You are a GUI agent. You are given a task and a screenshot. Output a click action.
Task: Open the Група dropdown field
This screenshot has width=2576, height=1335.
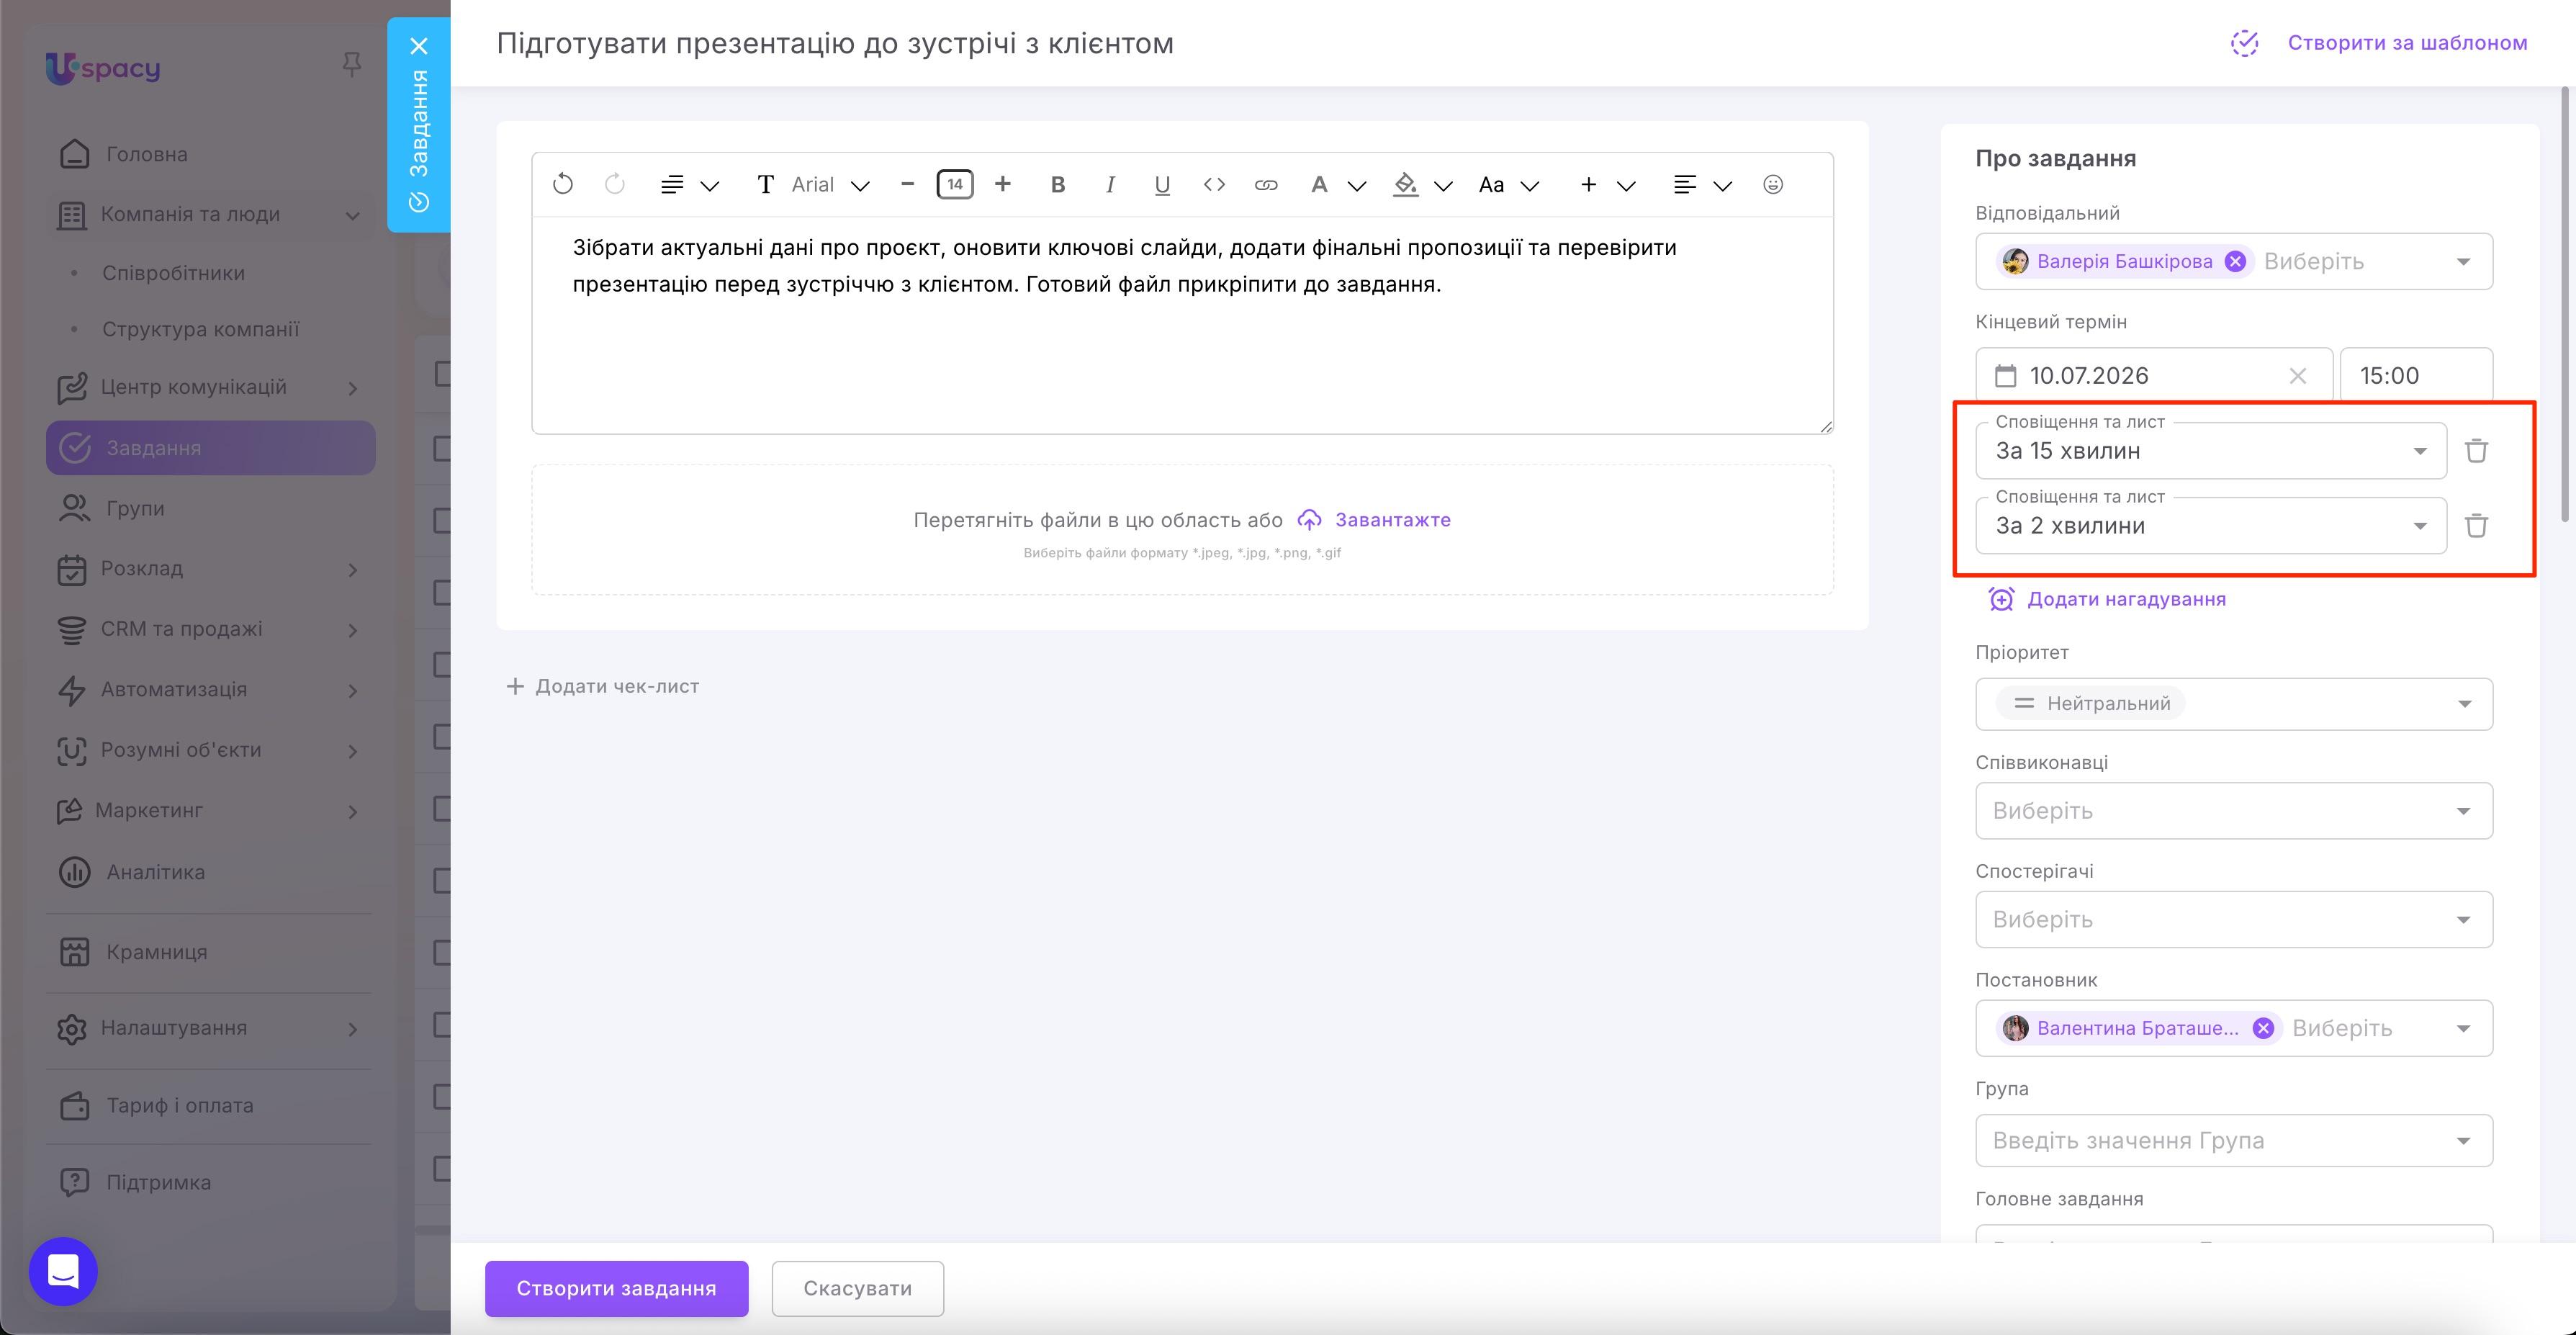pos(2233,1140)
